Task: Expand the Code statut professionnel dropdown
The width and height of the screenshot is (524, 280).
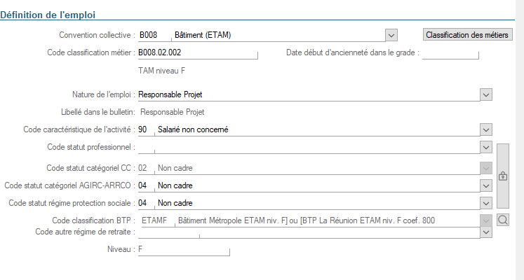Action: [x=486, y=147]
